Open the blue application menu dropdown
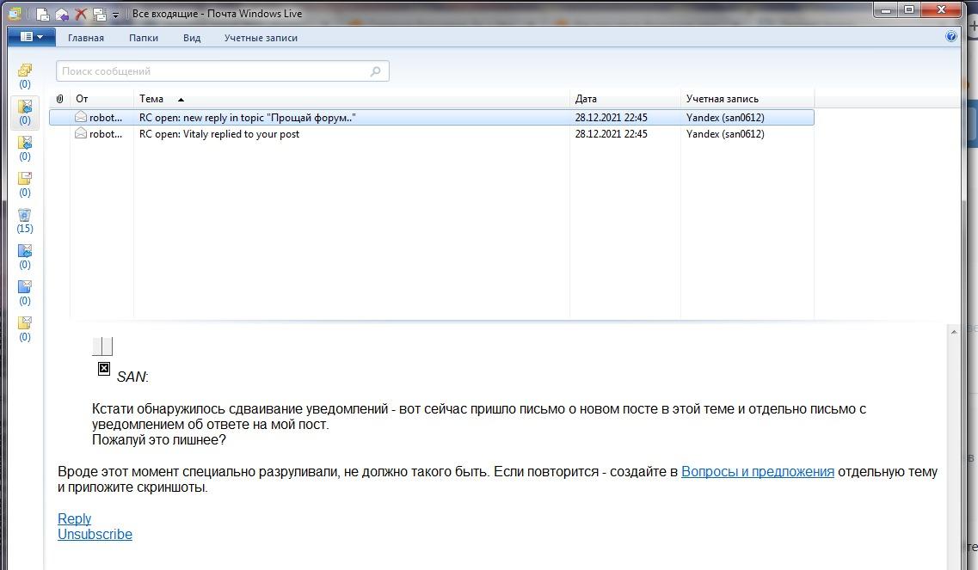The width and height of the screenshot is (978, 570). tap(31, 37)
